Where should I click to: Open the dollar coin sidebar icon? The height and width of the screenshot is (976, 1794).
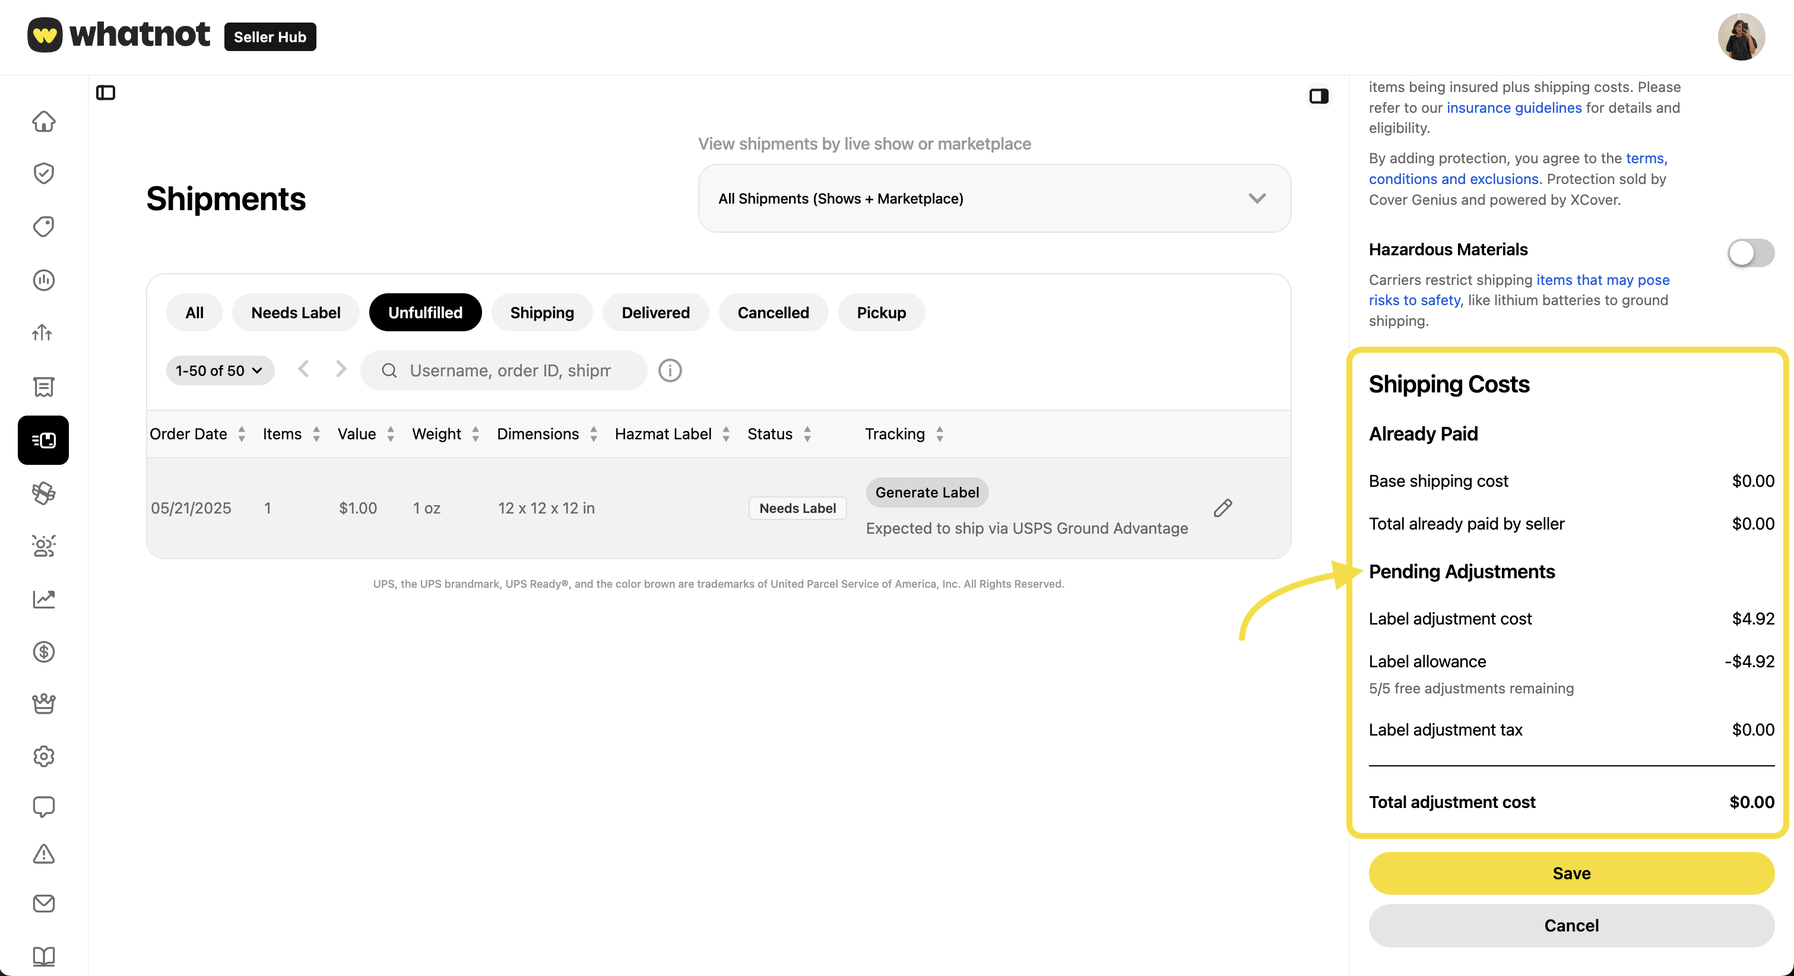tap(44, 652)
